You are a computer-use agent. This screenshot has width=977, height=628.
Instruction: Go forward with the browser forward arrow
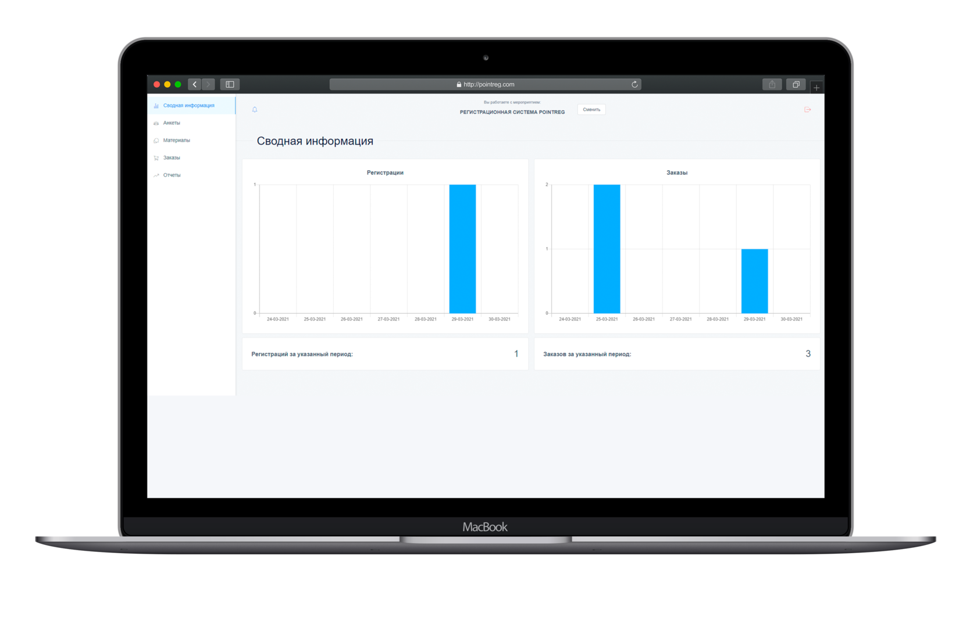pos(208,84)
